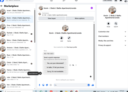Image resolution: width=128 pixels, height=92 pixels.
Task: Click the chat header title Kevin - 2 Beds
Action: [x=60, y=8]
